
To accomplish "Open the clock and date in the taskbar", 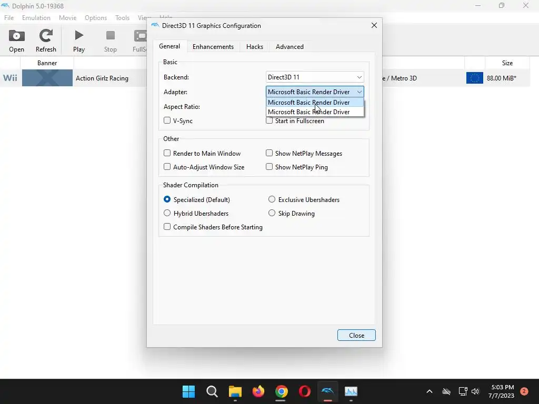I will (501, 391).
